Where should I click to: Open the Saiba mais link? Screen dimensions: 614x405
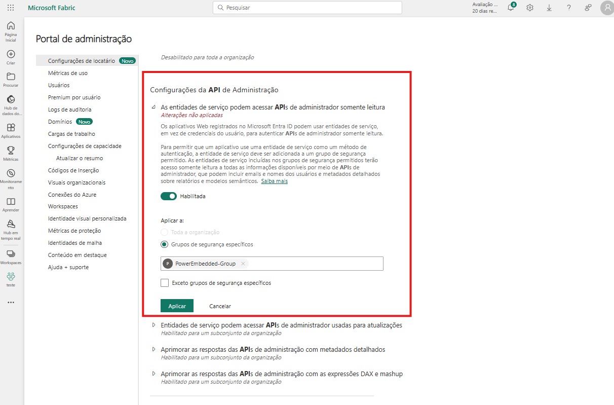pos(274,181)
